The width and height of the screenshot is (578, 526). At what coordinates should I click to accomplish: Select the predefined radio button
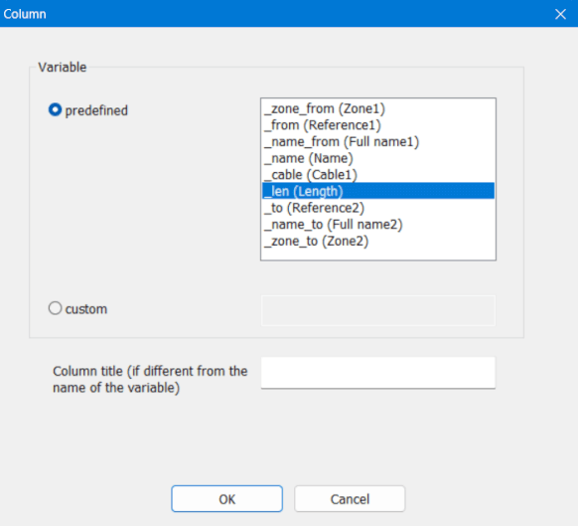[55, 110]
